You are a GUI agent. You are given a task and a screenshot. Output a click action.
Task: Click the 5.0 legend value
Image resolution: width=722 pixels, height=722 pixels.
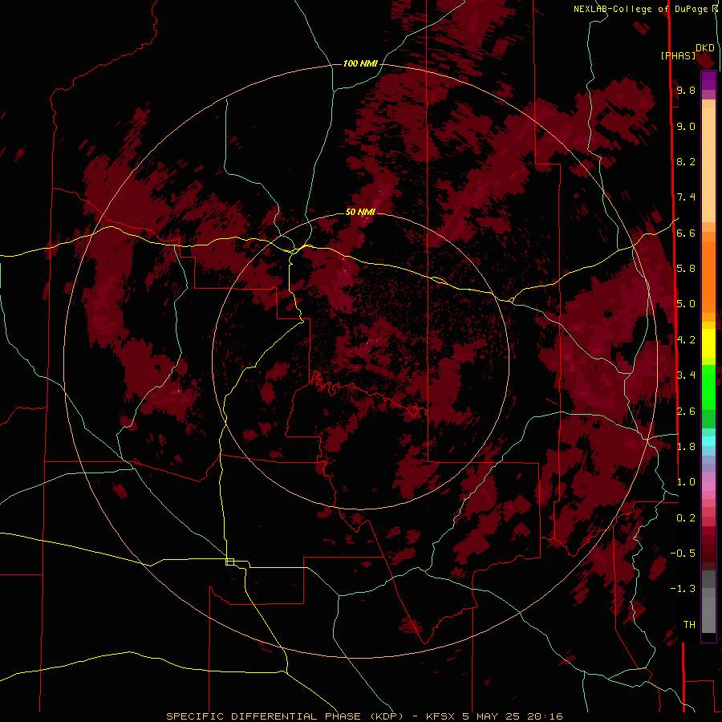pos(686,304)
